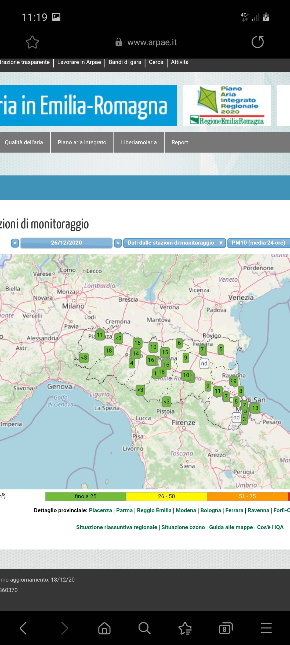Select station marker 15 north of Modena

[x=165, y=352]
